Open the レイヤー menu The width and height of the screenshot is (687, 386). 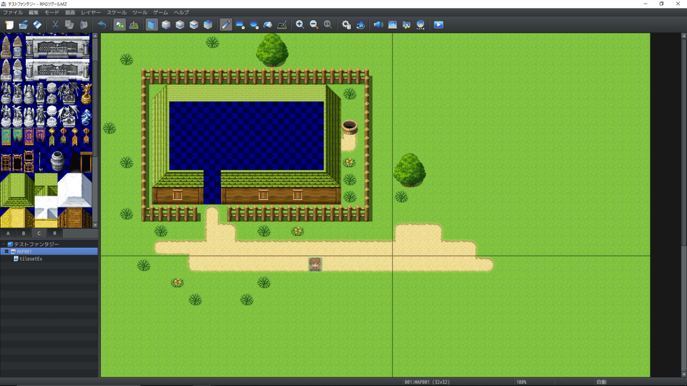pos(91,12)
